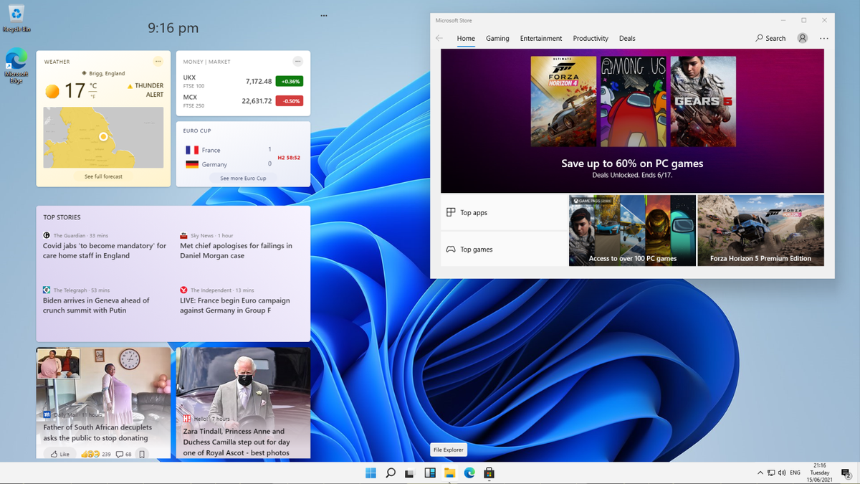
Task: Open Search in the Microsoft Store
Action: tap(770, 38)
